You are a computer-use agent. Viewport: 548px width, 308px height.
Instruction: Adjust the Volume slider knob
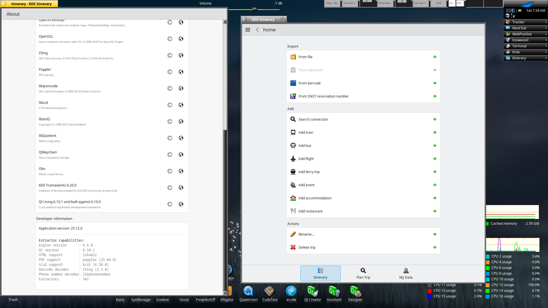pos(255,9)
